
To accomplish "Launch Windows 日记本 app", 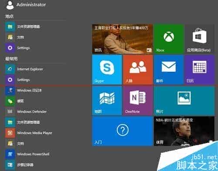I will click(24, 91).
